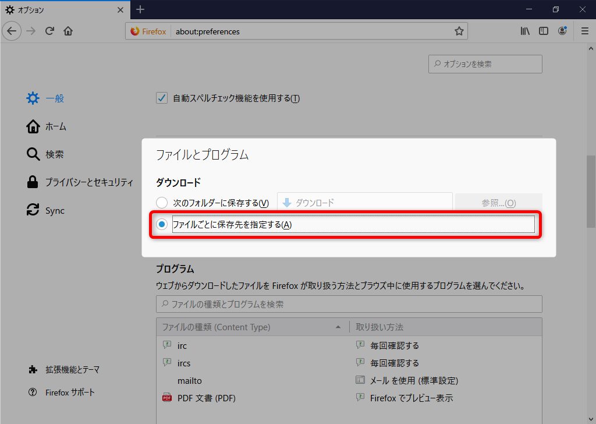Open the hamburger menu
Viewport: 596px width, 424px height.
pyautogui.click(x=584, y=31)
